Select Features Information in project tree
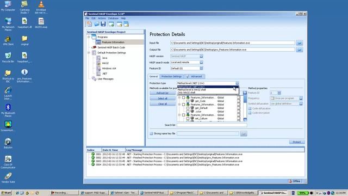Viewport: 348px width, 196px height. pyautogui.click(x=113, y=42)
